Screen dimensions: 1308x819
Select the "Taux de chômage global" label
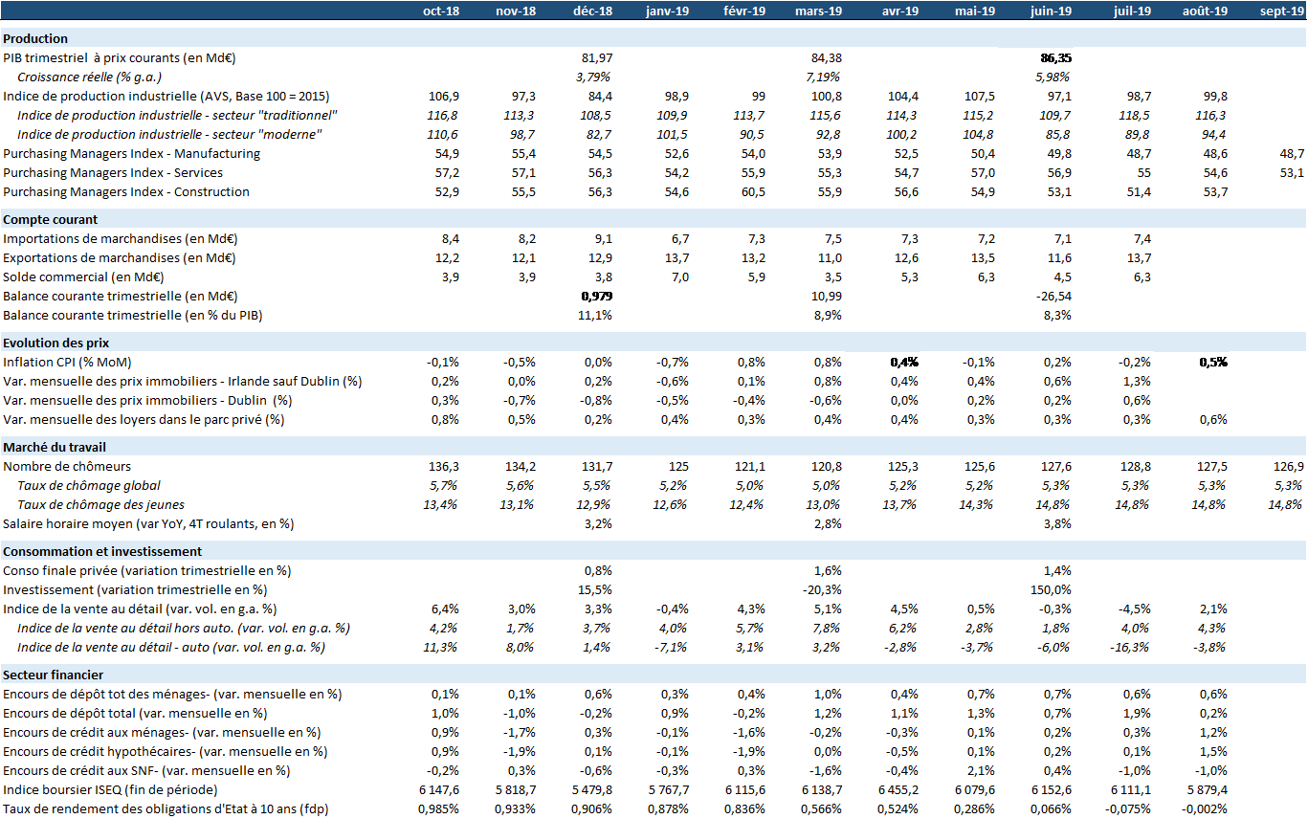tap(89, 485)
